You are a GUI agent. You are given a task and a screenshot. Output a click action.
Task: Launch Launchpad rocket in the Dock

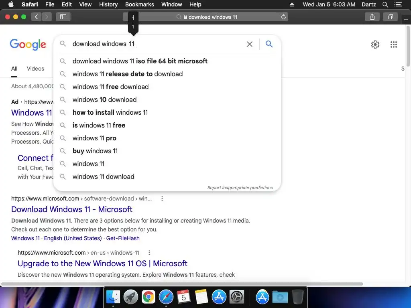tap(130, 297)
